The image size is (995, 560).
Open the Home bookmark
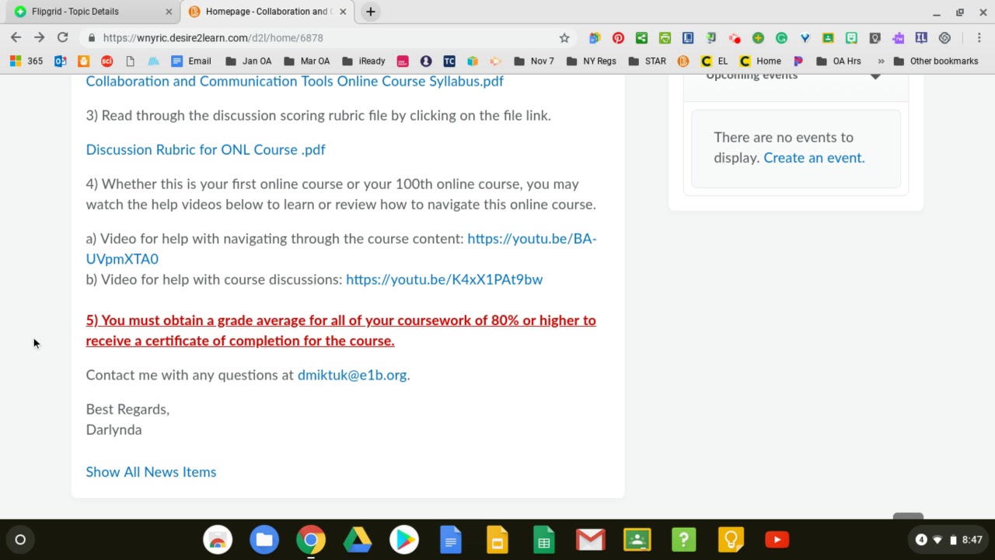760,61
